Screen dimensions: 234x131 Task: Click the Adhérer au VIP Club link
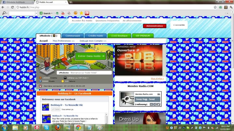[x=78, y=78]
